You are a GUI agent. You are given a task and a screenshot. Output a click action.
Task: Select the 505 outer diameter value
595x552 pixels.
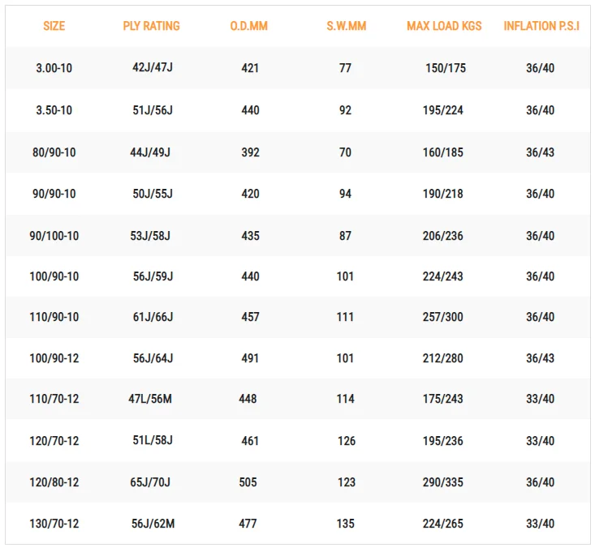click(x=248, y=482)
